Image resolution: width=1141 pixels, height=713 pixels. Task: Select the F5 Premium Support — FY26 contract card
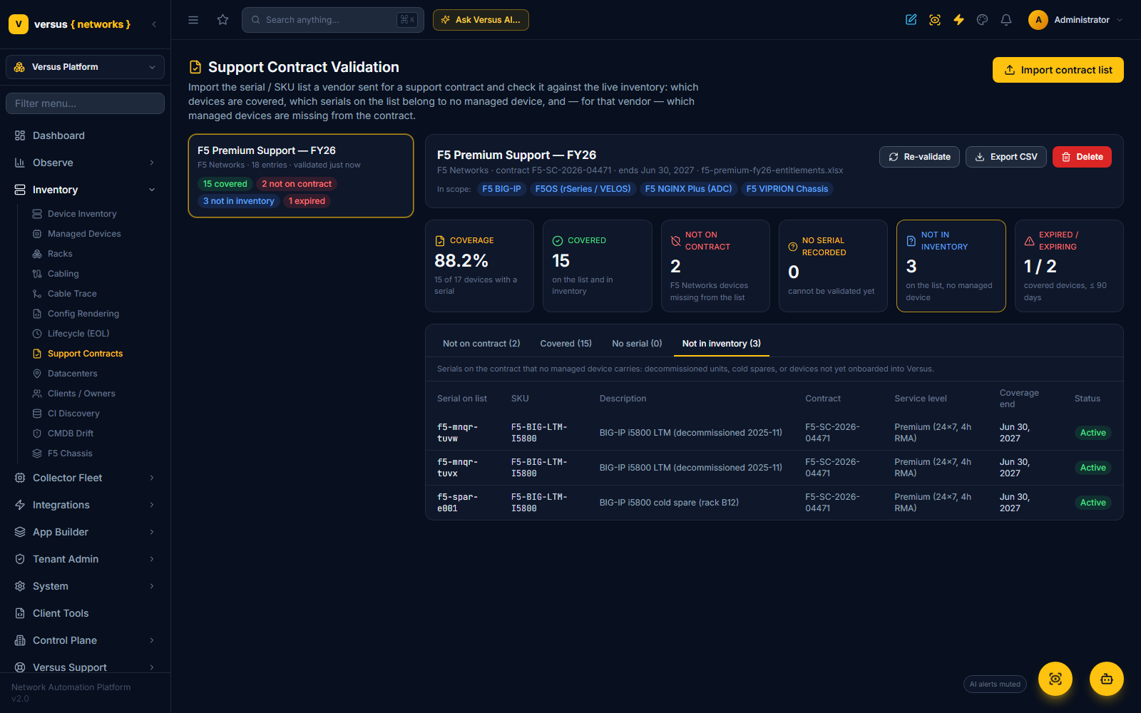[301, 176]
